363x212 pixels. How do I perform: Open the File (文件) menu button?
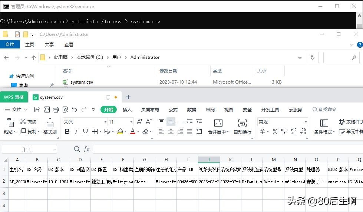[x=16, y=110]
